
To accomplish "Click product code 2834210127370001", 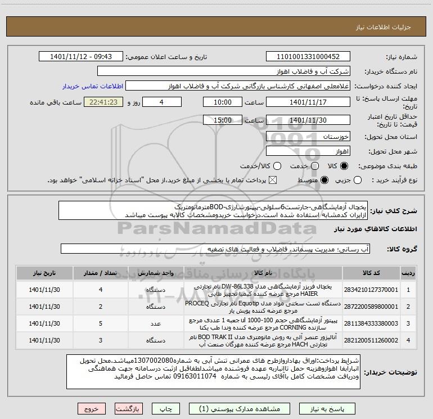I will tap(371, 290).
